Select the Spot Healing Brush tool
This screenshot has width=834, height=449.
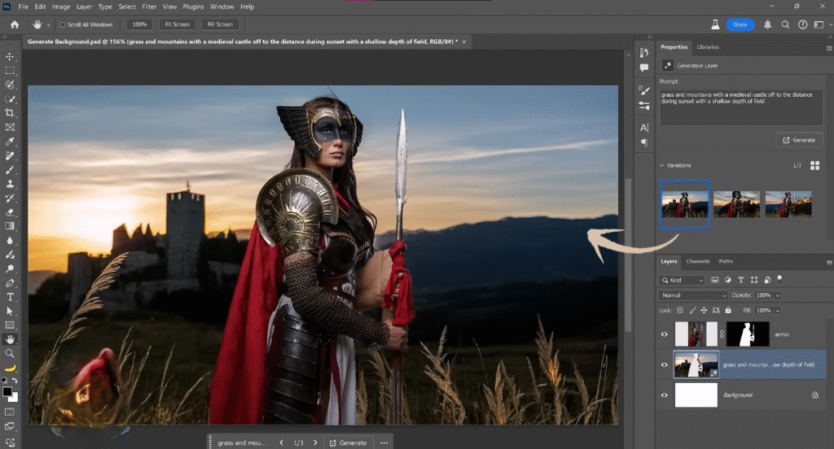pyautogui.click(x=10, y=155)
